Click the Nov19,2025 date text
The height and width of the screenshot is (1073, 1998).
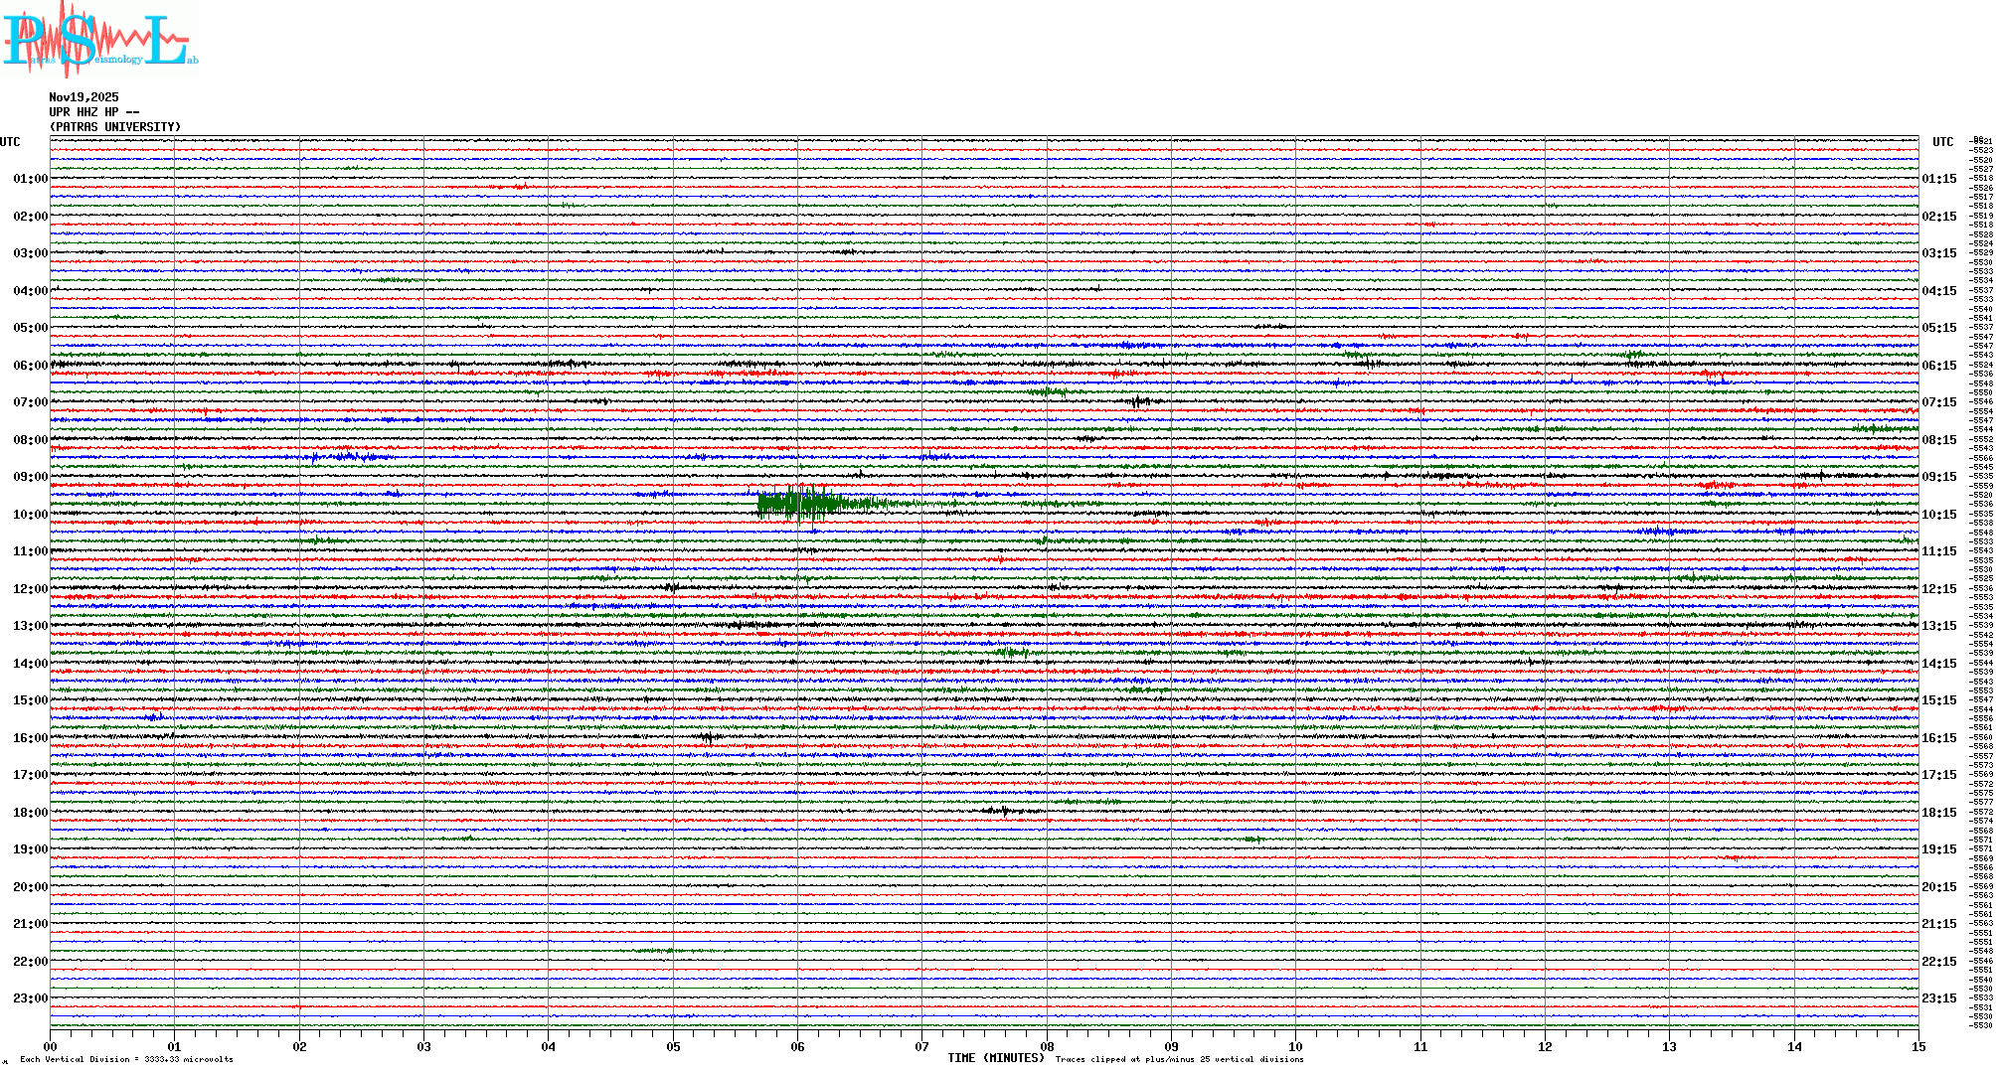click(83, 97)
